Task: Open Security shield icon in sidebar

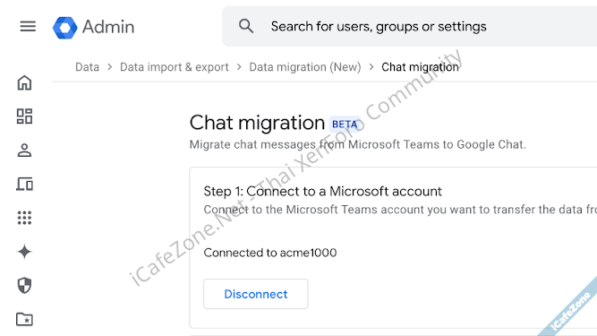Action: tap(24, 285)
